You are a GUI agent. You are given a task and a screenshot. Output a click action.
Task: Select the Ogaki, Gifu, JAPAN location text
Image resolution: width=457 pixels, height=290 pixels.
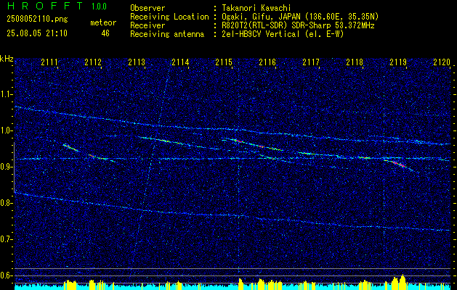[300, 17]
